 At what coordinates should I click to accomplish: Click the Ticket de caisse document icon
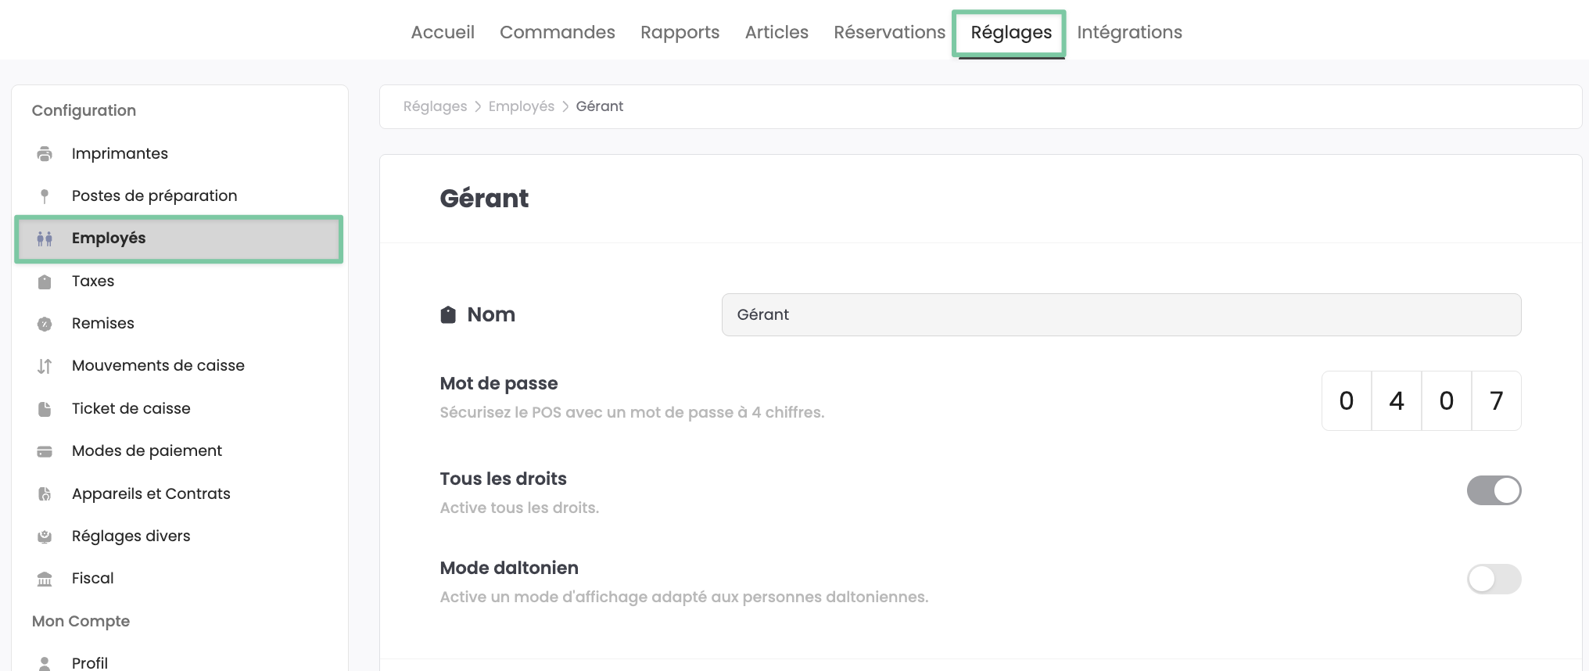coord(45,409)
